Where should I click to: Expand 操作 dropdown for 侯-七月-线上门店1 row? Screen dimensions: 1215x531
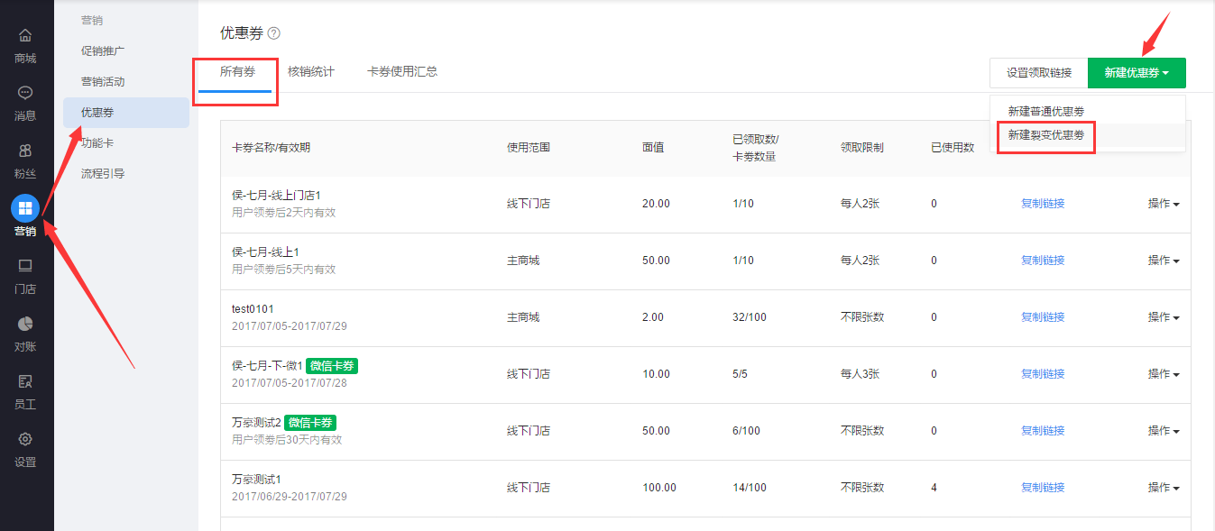tap(1164, 204)
